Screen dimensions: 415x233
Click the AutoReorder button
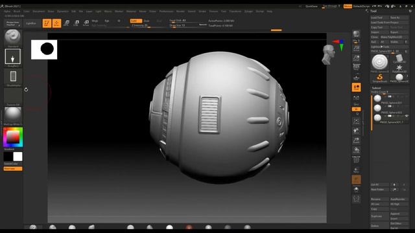click(x=399, y=199)
